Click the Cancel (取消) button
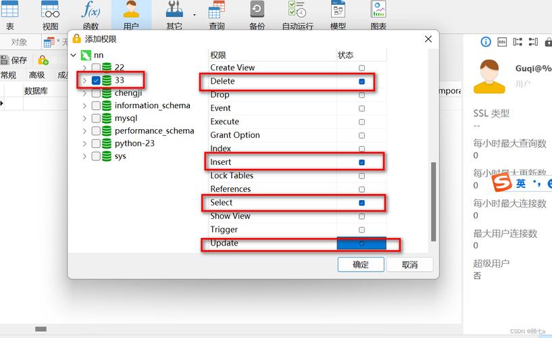552x338 pixels. (409, 264)
